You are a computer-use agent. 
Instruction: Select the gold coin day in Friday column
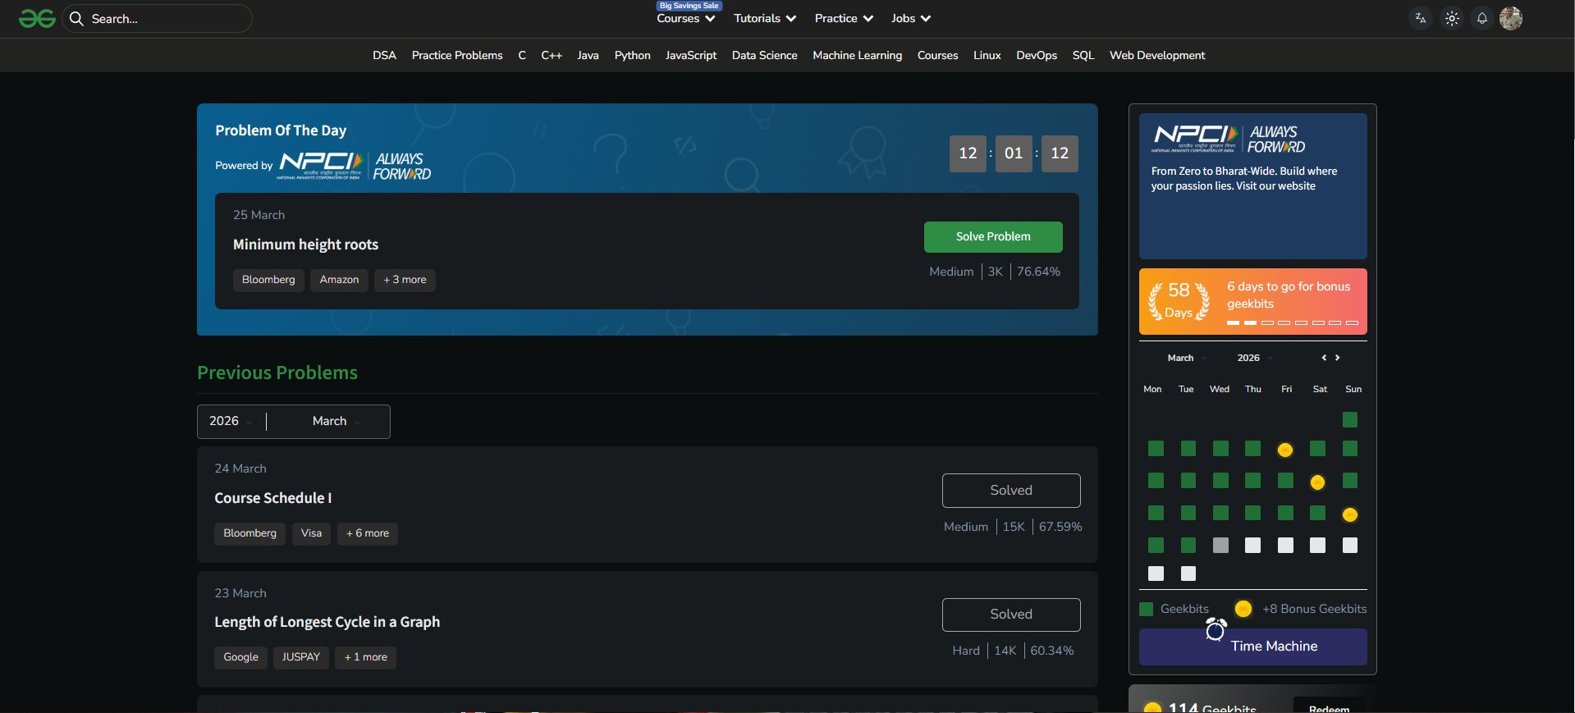click(1285, 450)
